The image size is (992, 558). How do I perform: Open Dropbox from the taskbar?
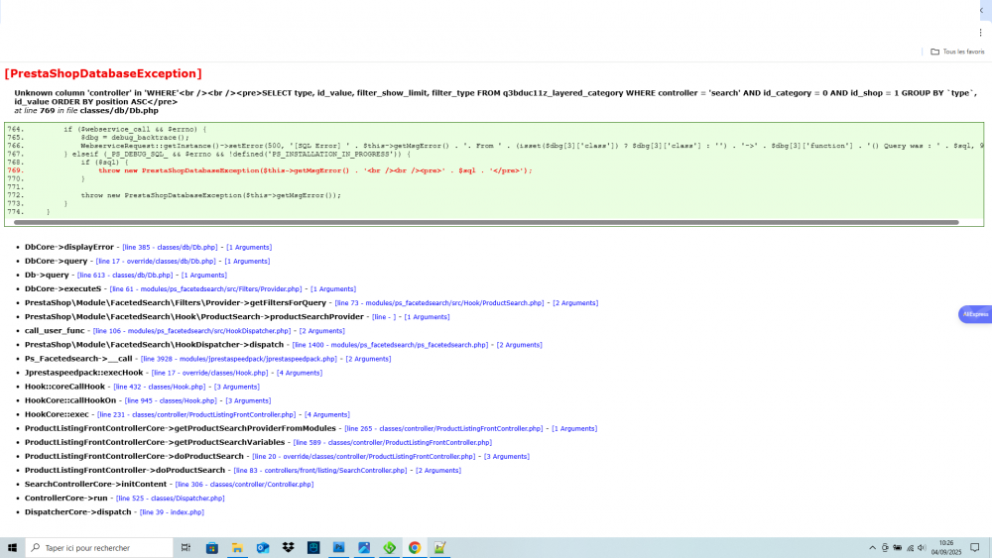pyautogui.click(x=288, y=548)
